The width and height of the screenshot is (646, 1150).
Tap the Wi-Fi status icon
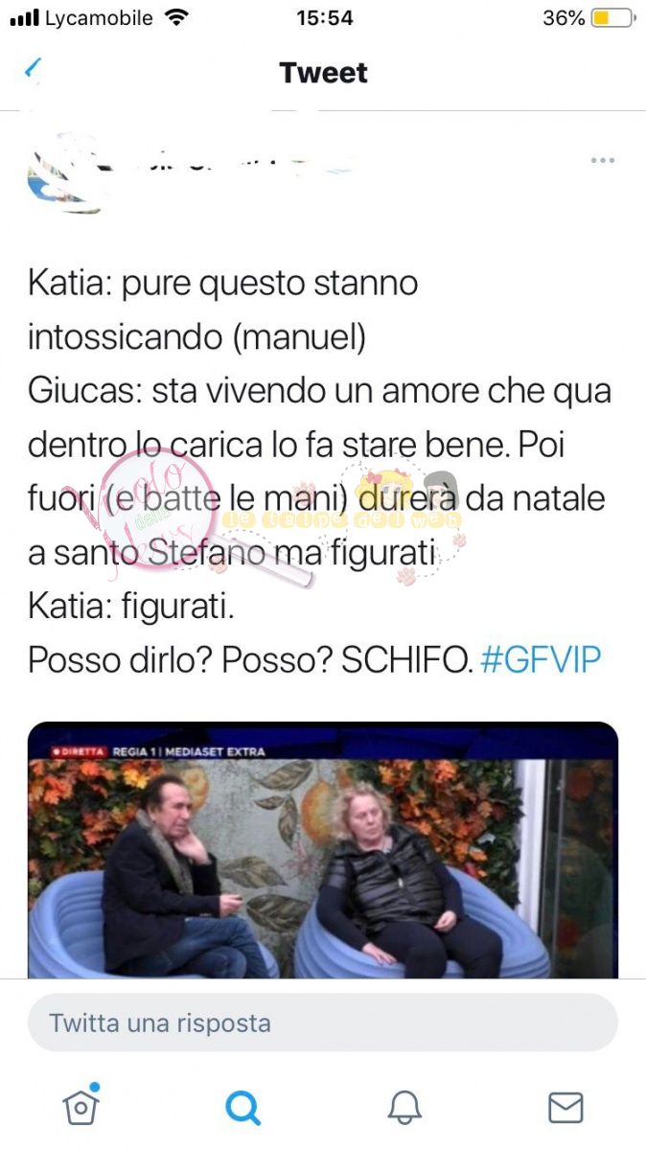(176, 17)
